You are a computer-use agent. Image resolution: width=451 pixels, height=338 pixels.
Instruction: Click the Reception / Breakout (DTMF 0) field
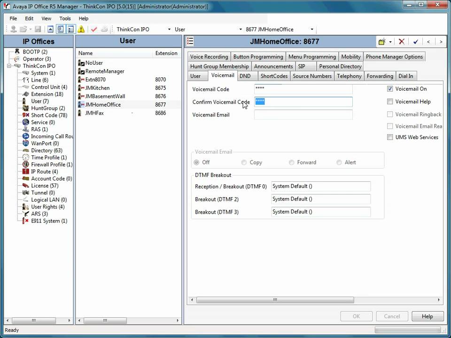321,186
